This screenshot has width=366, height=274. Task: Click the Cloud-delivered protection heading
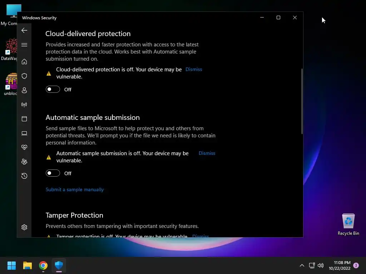click(88, 34)
